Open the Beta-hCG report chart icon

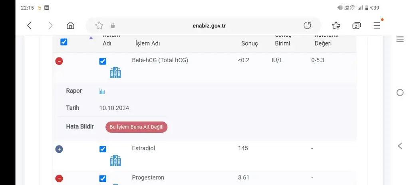102,91
